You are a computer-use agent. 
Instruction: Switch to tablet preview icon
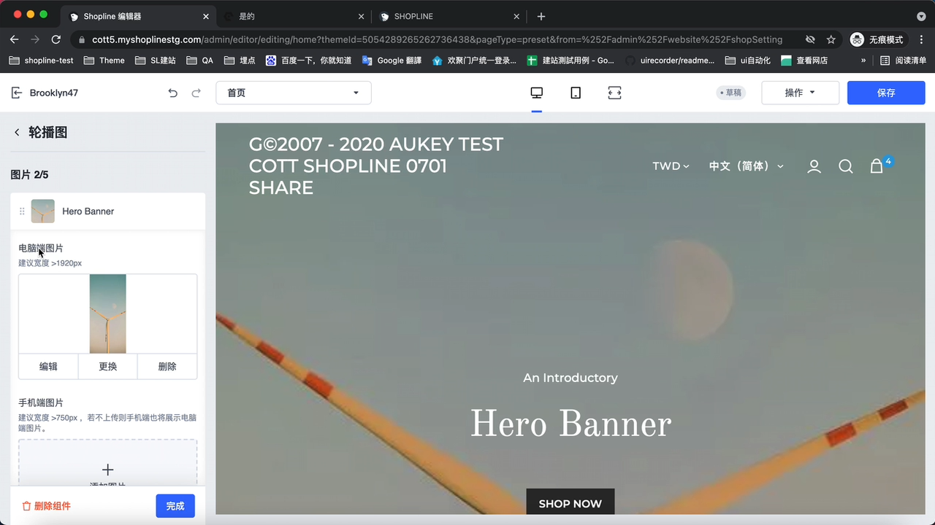tap(576, 93)
